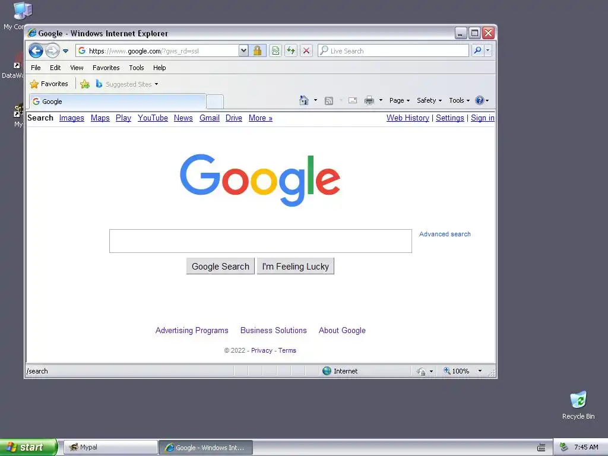Open the recent pages dropdown beside Forward
The width and height of the screenshot is (608, 456).
65,51
